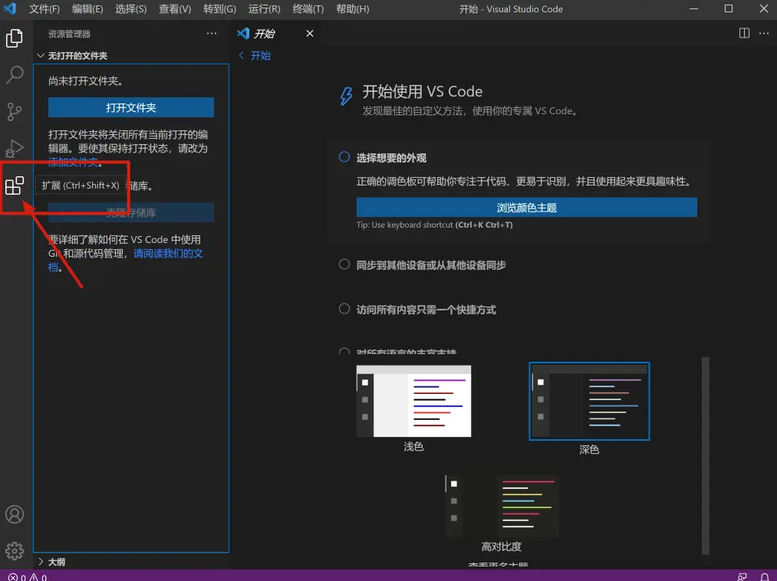Open the Run and Debug view icon
The height and width of the screenshot is (581, 777).
click(x=15, y=148)
